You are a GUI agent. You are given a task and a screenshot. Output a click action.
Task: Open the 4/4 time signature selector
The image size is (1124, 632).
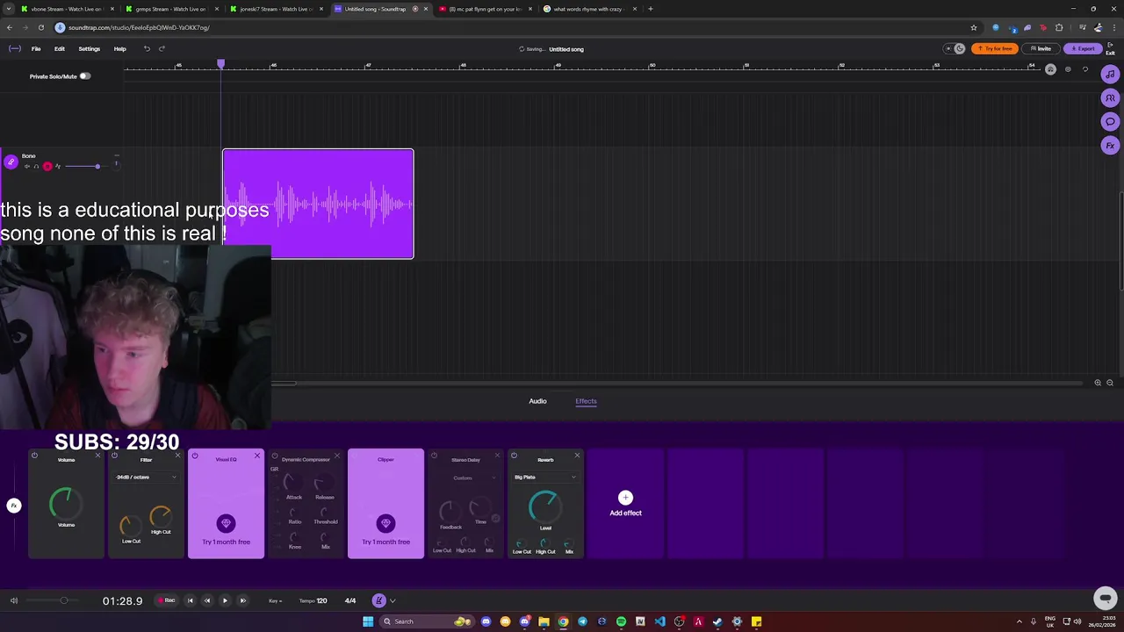click(350, 600)
